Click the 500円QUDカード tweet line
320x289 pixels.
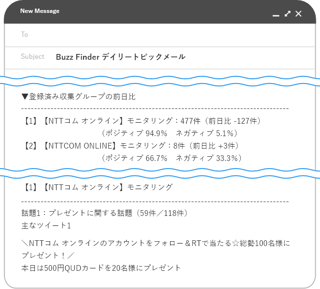click(101, 268)
